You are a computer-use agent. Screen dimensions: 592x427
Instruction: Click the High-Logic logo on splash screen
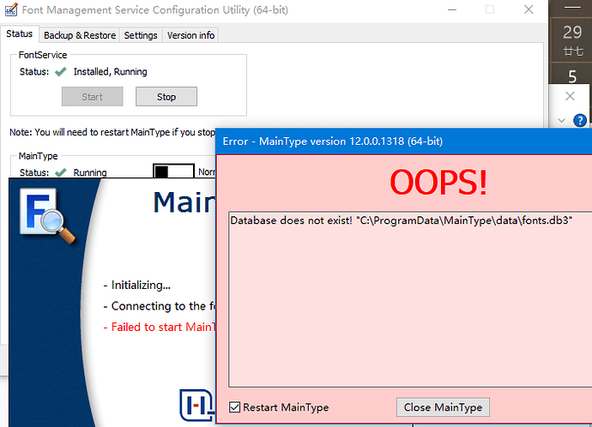[x=196, y=405]
